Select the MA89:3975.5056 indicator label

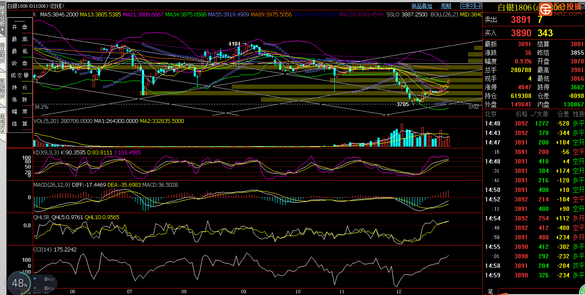point(271,14)
